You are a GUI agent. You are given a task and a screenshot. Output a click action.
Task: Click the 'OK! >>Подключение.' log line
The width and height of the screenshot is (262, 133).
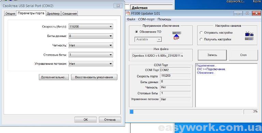click(x=212, y=69)
